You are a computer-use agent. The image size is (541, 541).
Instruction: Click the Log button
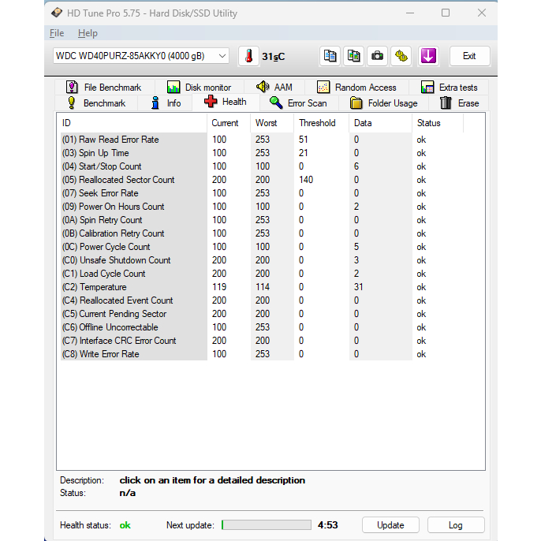[456, 524]
